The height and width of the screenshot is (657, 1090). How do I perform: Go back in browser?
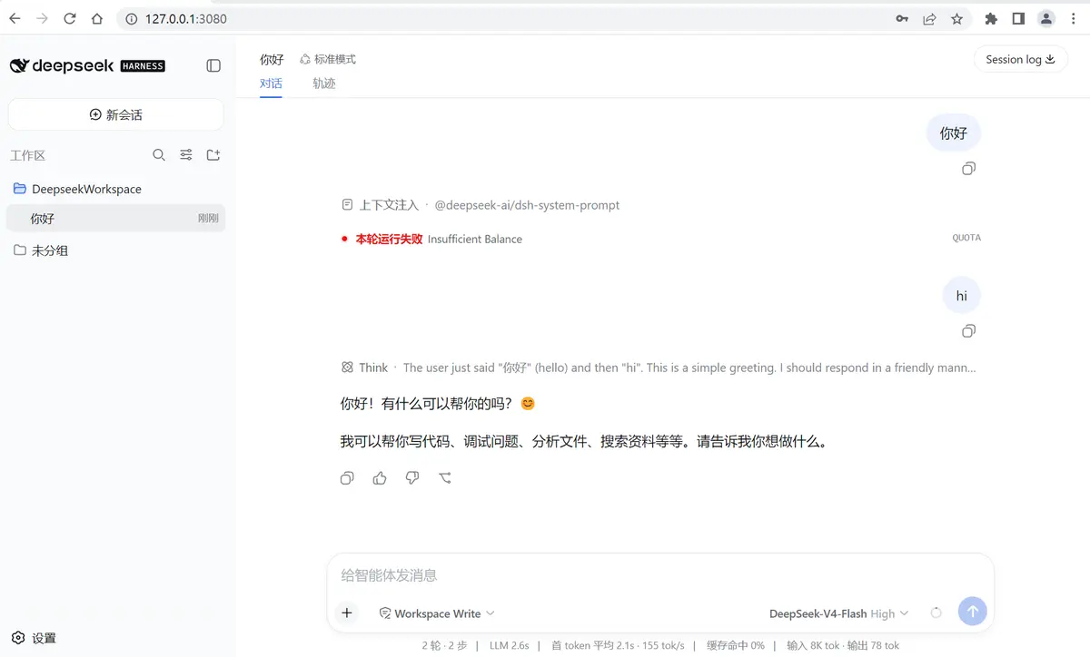tap(15, 18)
